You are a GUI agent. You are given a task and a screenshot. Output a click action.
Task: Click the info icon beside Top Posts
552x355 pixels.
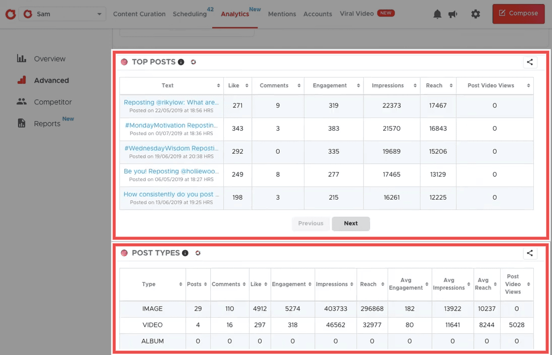181,62
